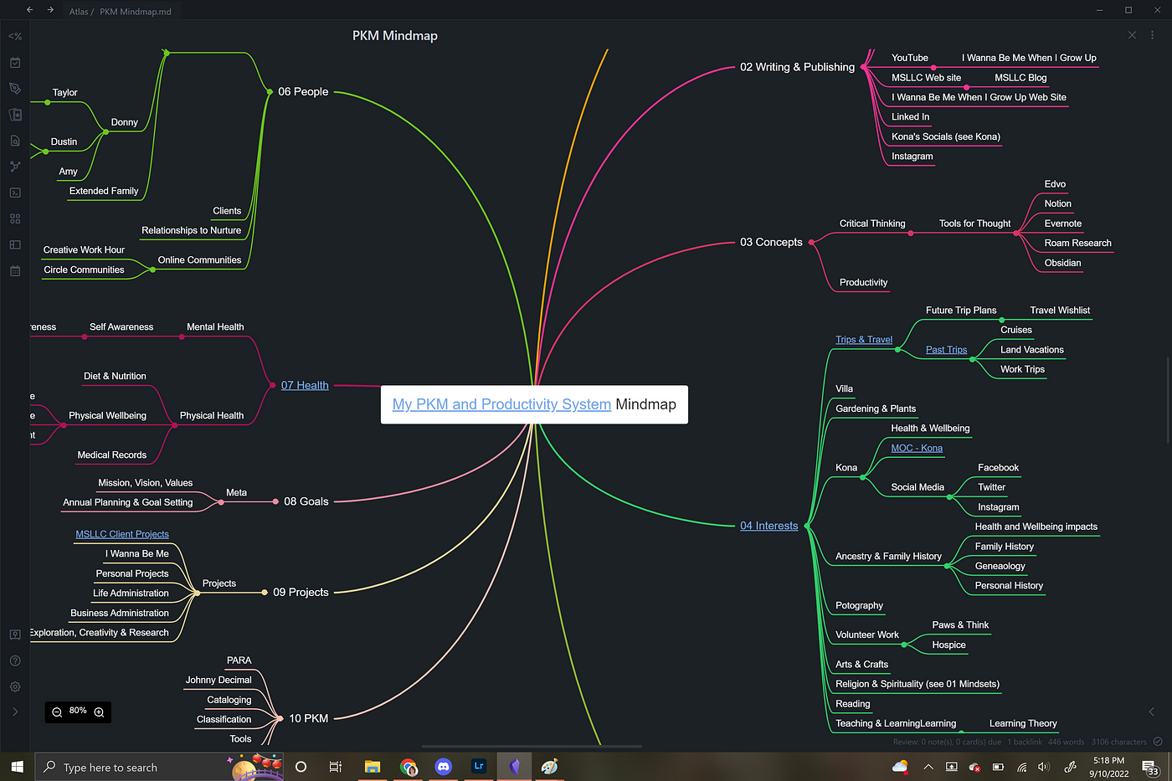Open the more options three-dot menu
Image resolution: width=1172 pixels, height=781 pixels.
pos(1153,35)
